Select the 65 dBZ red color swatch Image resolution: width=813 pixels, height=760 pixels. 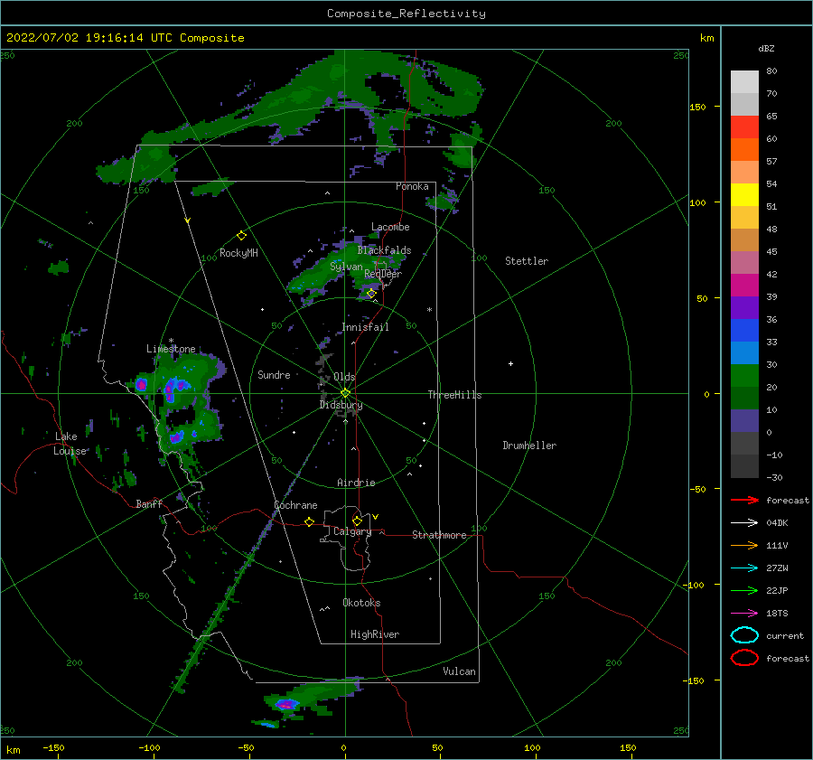coord(744,127)
